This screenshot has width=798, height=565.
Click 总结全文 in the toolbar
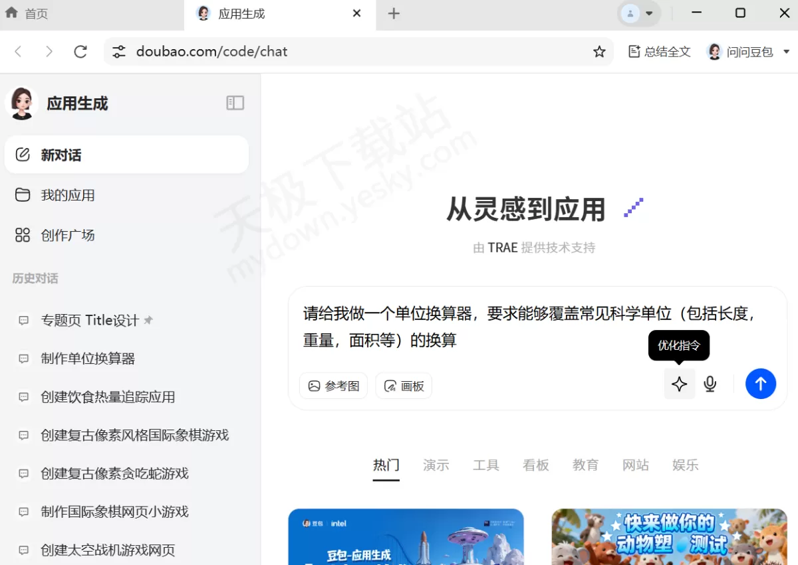click(660, 52)
